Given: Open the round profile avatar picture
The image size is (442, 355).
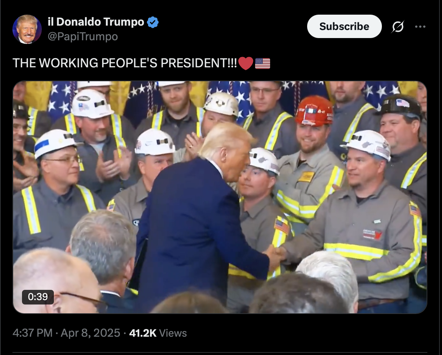Looking at the screenshot, I should point(27,29).
